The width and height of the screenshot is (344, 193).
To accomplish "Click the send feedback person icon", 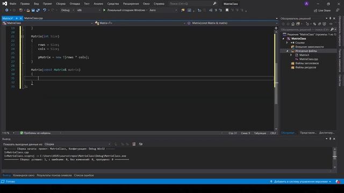I will click(x=338, y=10).
